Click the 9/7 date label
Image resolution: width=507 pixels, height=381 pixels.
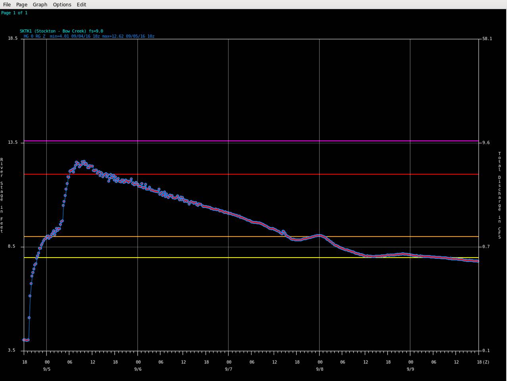[x=229, y=369]
